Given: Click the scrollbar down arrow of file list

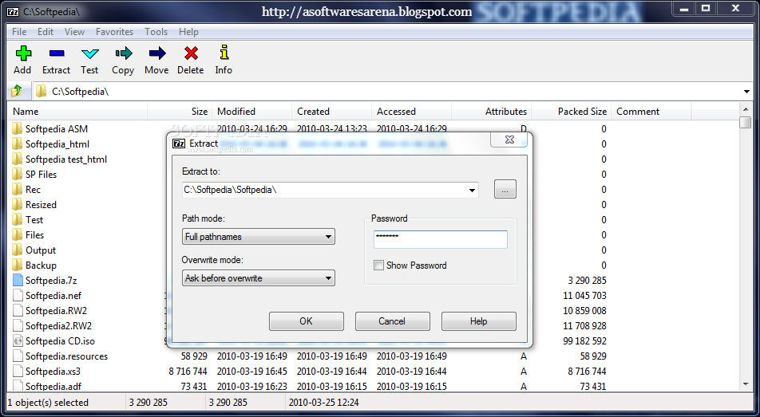Looking at the screenshot, I should pyautogui.click(x=746, y=384).
